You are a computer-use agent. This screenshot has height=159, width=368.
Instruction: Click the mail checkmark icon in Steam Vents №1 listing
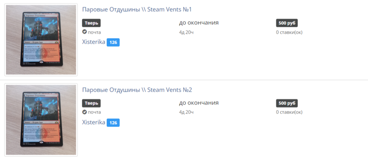click(84, 32)
